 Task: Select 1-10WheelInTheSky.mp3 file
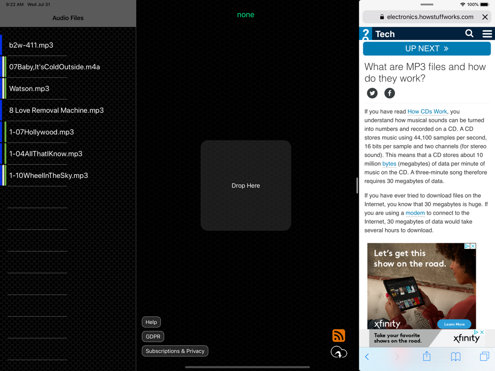click(x=68, y=176)
